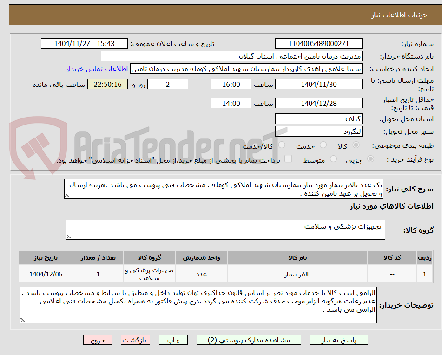Click the چاپ print button

pos(173,340)
